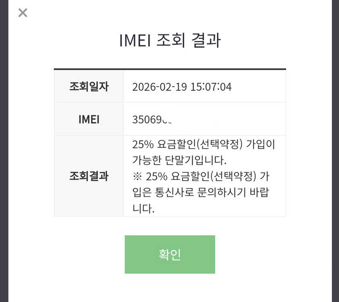
Task: Select the IMEI label in the table
Action: tap(88, 118)
